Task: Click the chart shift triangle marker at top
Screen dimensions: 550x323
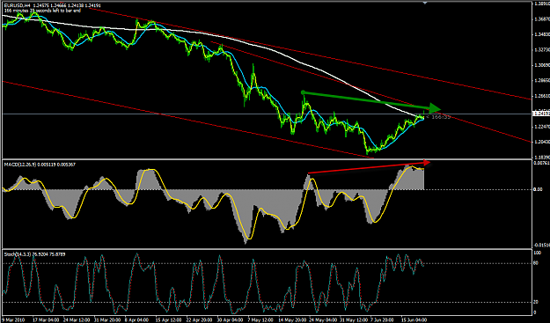Action: click(x=425, y=3)
